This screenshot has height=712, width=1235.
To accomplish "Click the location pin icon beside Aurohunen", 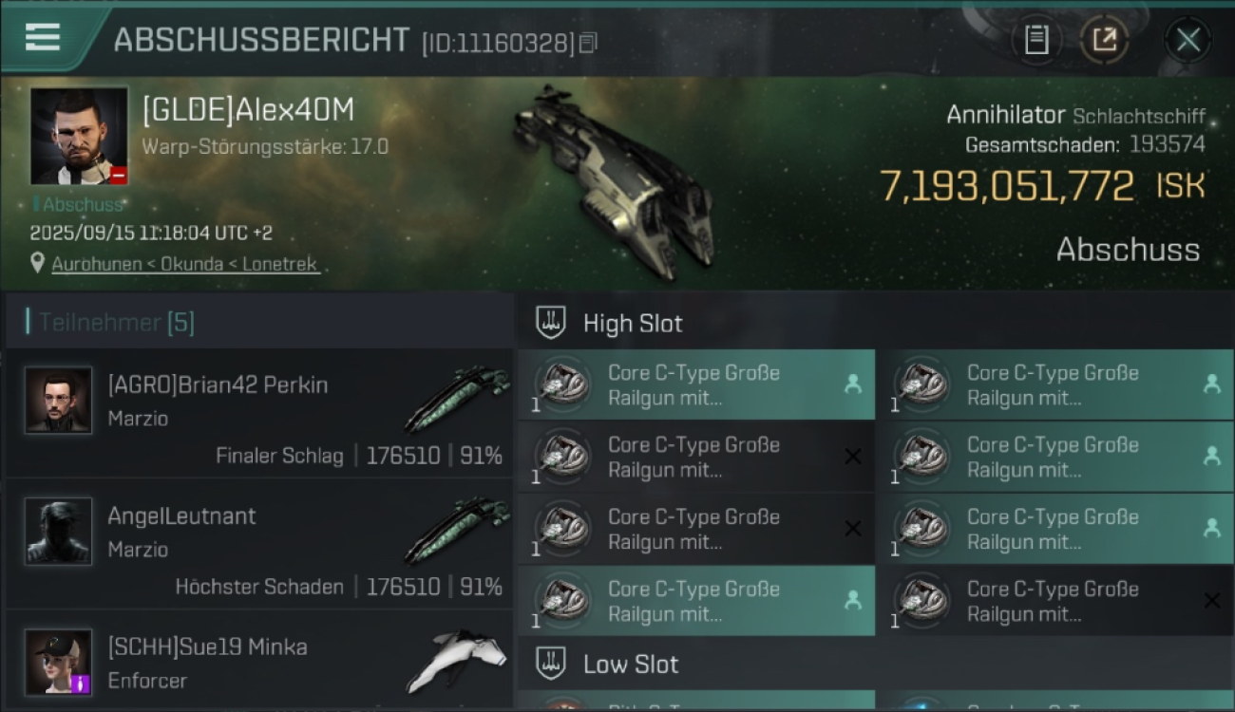I will coord(38,263).
